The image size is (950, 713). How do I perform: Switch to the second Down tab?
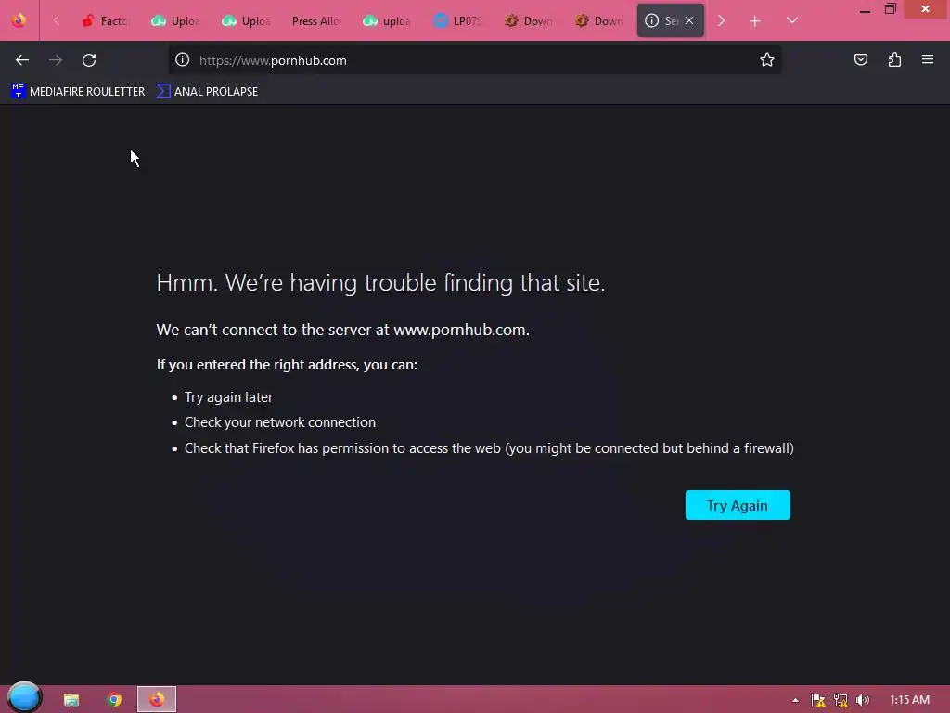tap(598, 20)
